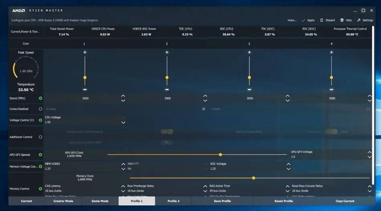The width and height of the screenshot is (381, 211).
Task: Increase Core 4 speed with up arrow
Action: point(370,96)
